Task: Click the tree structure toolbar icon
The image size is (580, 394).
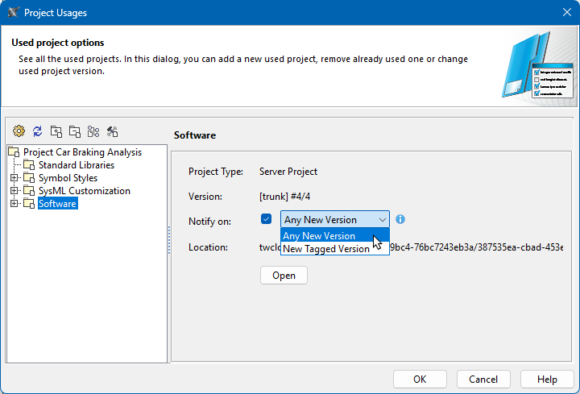Action: tap(93, 131)
